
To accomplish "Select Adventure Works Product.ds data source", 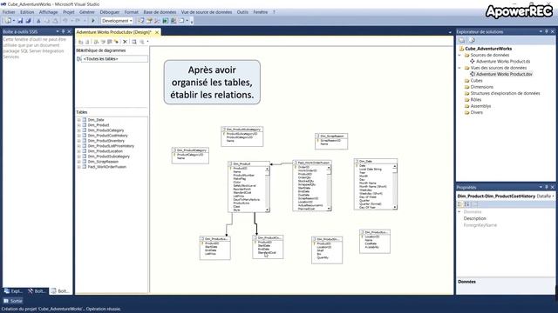I will (x=503, y=62).
